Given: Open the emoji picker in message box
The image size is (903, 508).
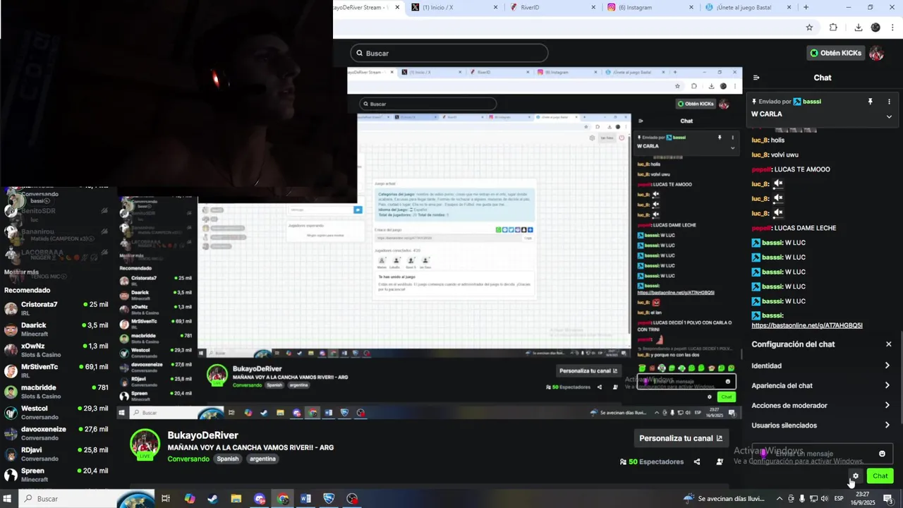Looking at the screenshot, I should 882,454.
